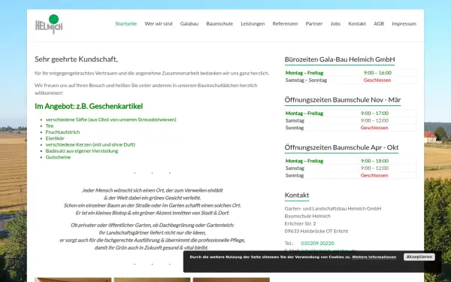The height and width of the screenshot is (282, 451).
Task: Open the AGB page
Action: pyautogui.click(x=379, y=23)
